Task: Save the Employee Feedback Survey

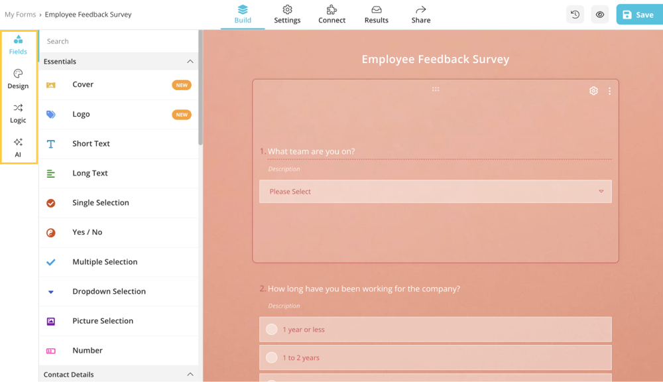Action: (638, 13)
